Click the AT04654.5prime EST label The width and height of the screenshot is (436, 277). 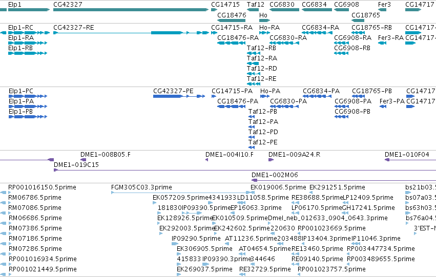(x=265, y=249)
